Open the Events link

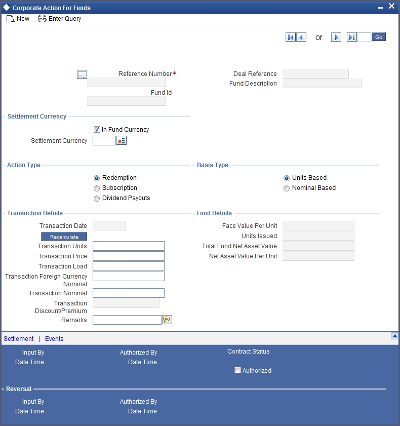tap(54, 339)
